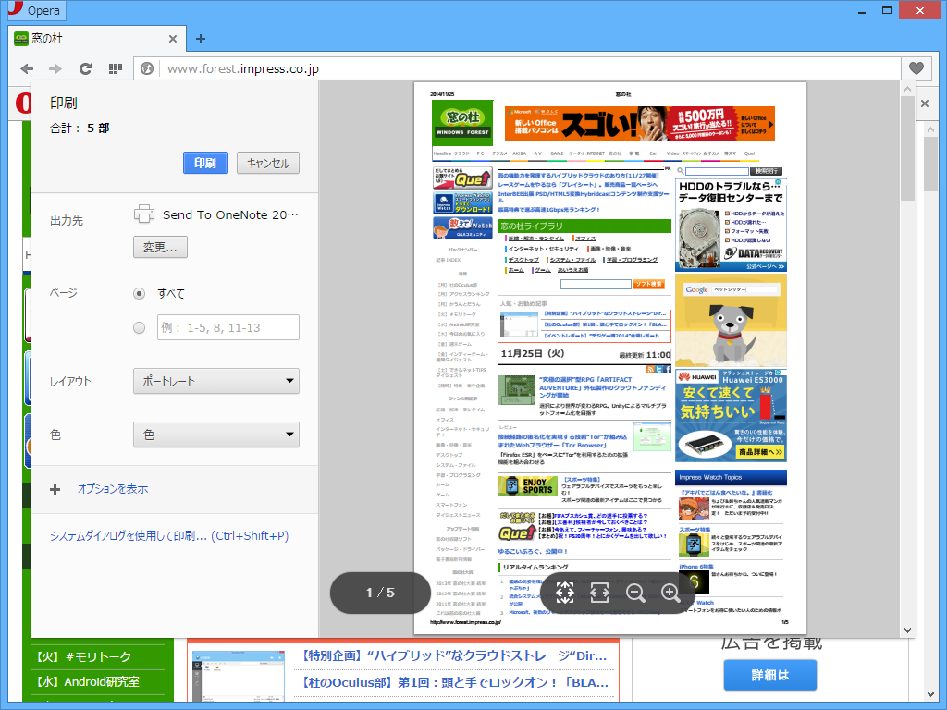Select the 窓の杜 tab
The width and height of the screenshot is (947, 710).
(96, 39)
